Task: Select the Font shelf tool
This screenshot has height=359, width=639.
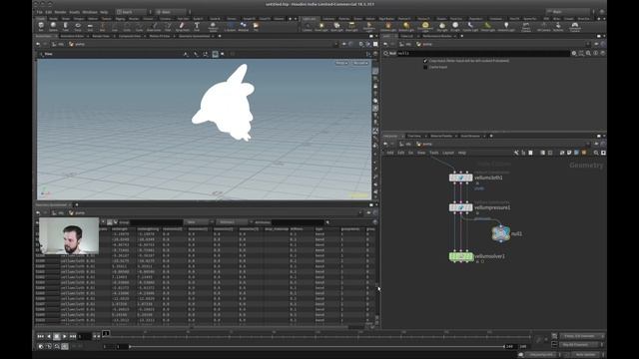Action: [x=197, y=27]
